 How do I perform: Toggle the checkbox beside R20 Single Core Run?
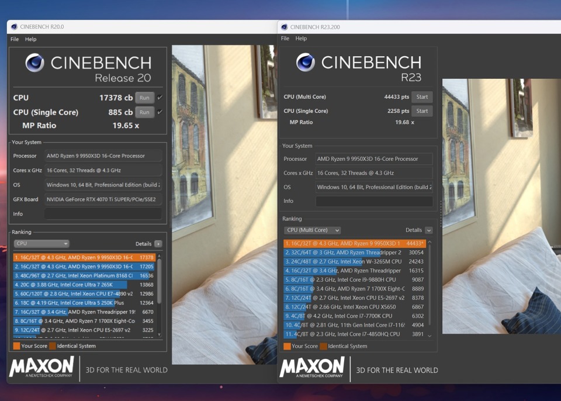coord(160,112)
